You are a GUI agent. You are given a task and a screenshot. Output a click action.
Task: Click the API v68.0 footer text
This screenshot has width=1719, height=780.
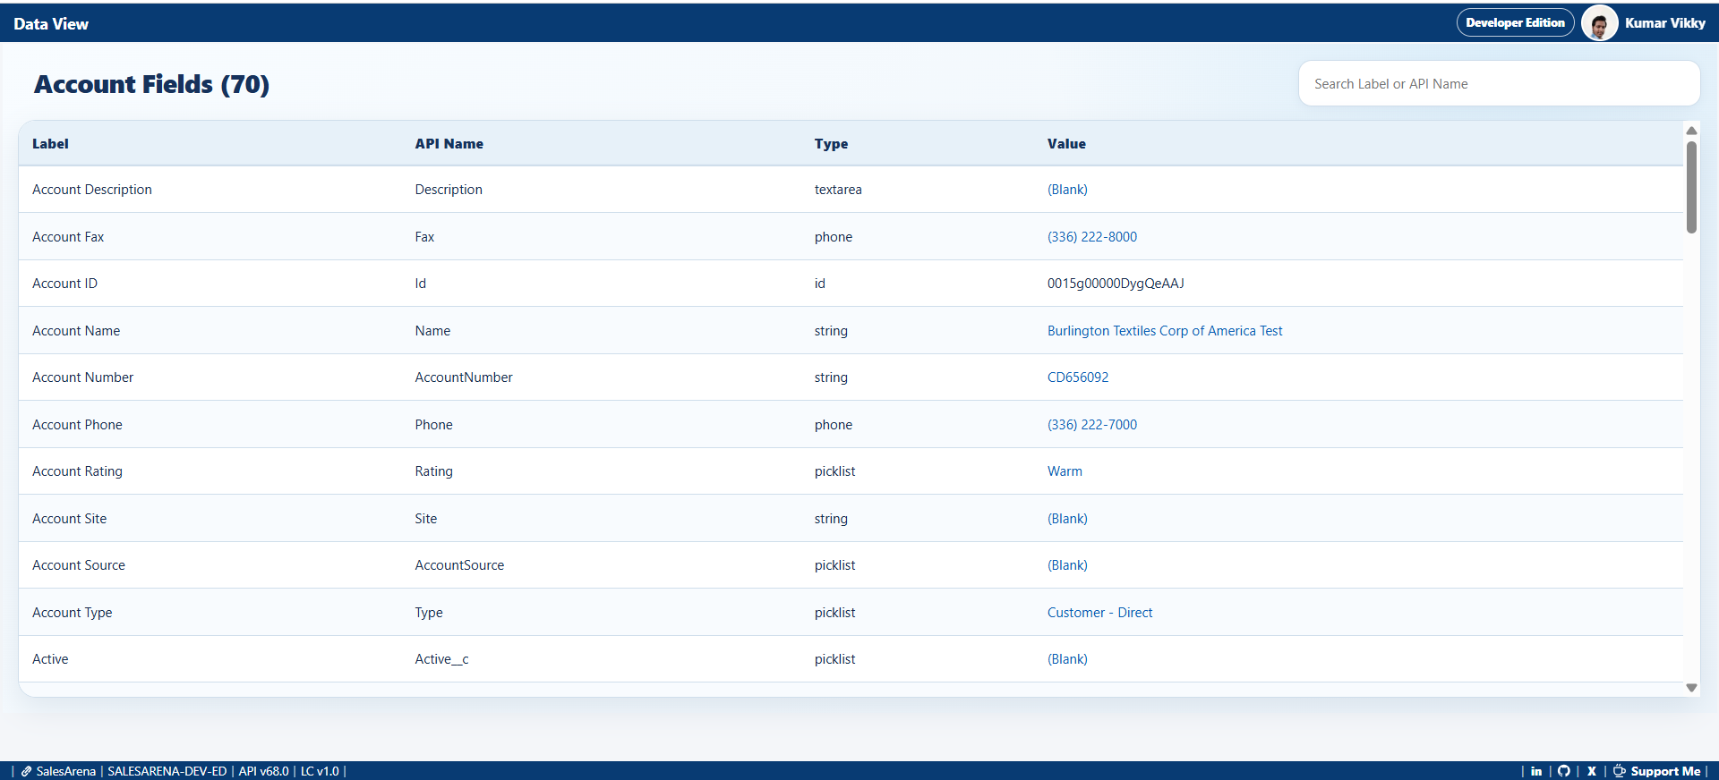point(263,771)
